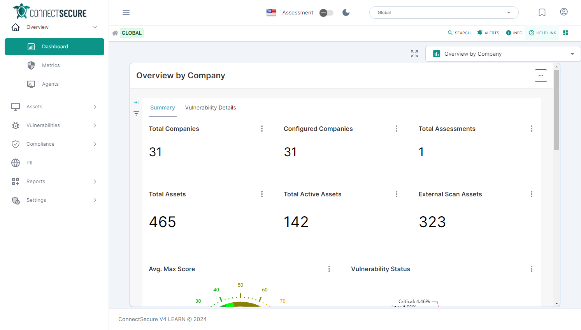The image size is (581, 330).
Task: Click the ALERTS button
Action: click(488, 33)
